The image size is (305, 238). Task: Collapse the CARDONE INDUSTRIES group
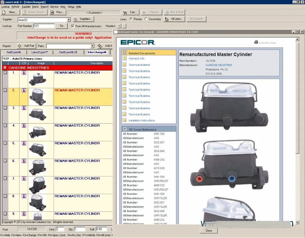tap(5, 68)
